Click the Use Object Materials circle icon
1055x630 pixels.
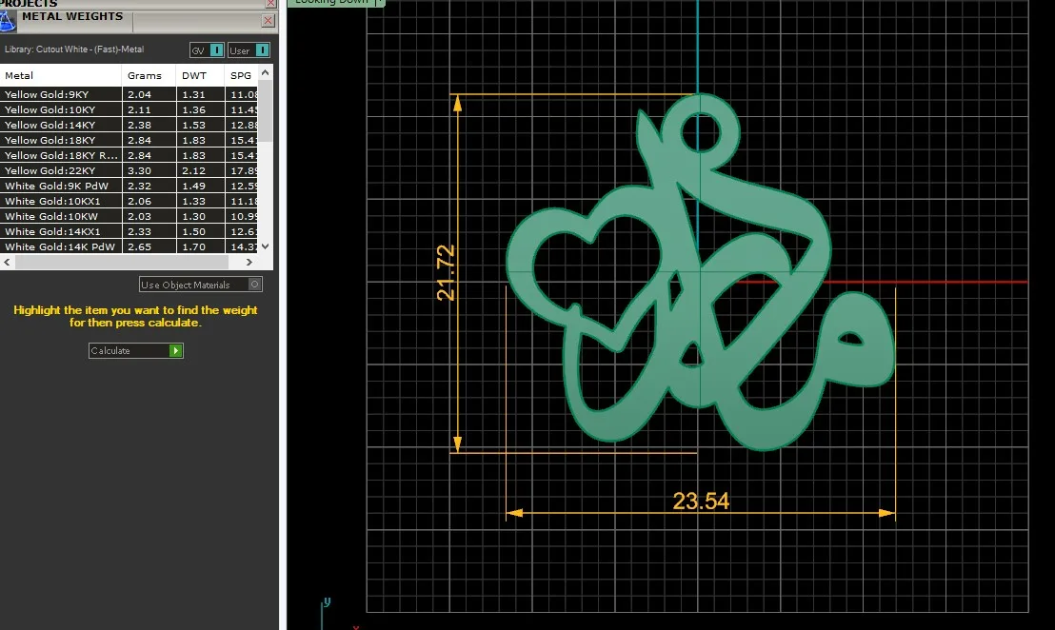click(255, 285)
